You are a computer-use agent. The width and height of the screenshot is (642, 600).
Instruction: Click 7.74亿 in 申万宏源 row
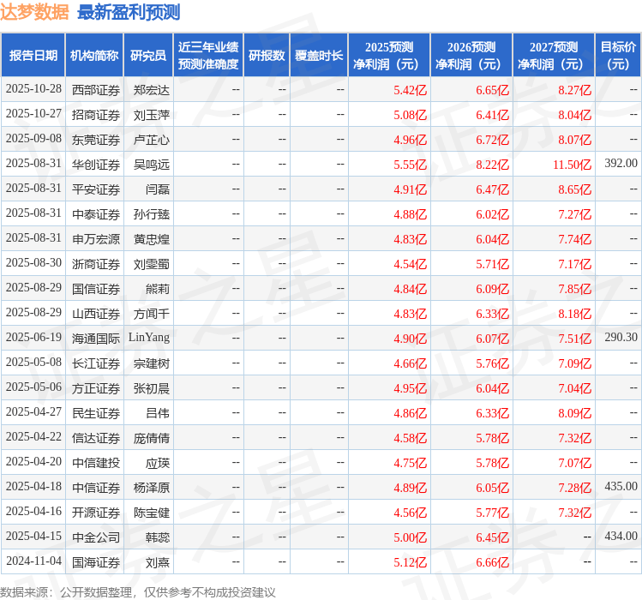point(575,239)
